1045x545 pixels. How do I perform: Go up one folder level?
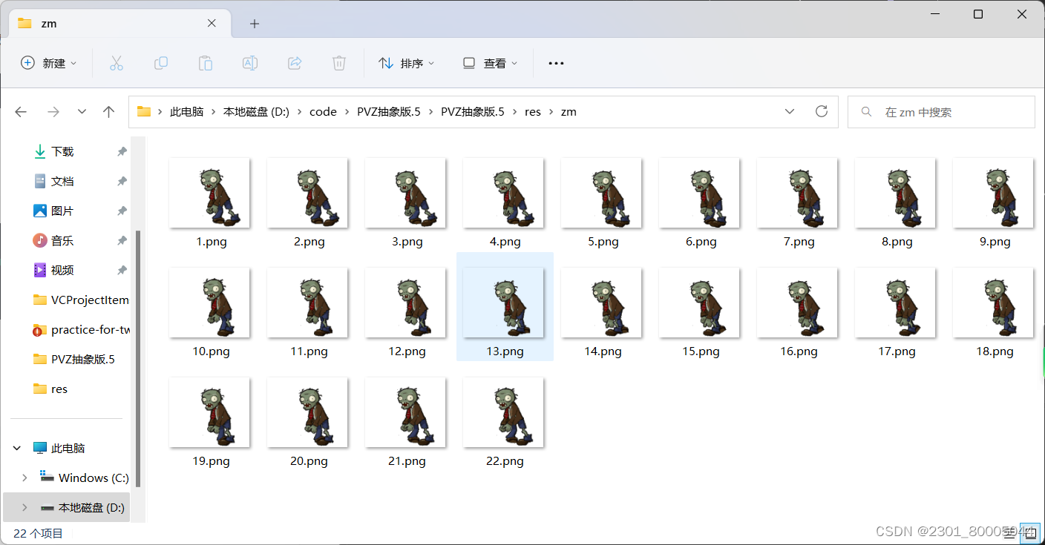[109, 112]
